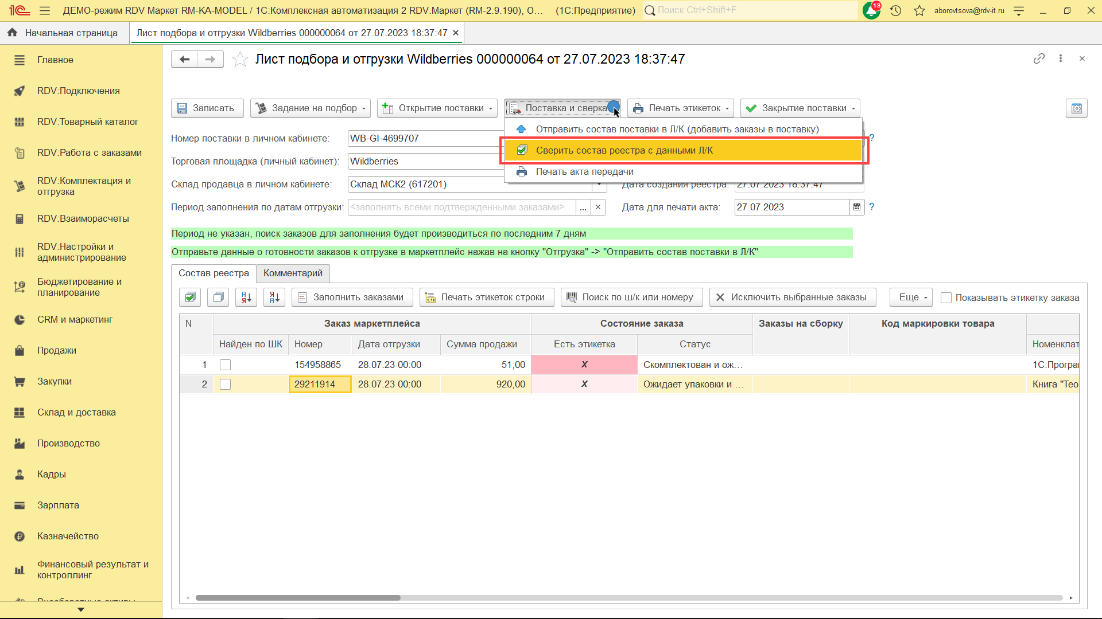
Task: Click the check all rows icon
Action: point(190,297)
